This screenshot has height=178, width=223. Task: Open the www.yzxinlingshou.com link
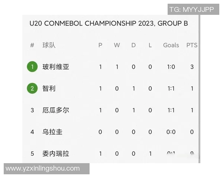pos(43,168)
